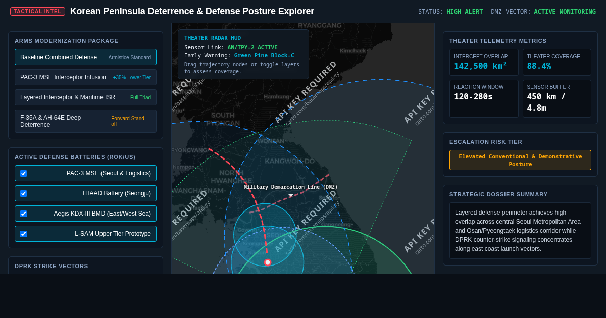
Task: Click the Theater Coverage 88.4% value
Action: click(539, 66)
